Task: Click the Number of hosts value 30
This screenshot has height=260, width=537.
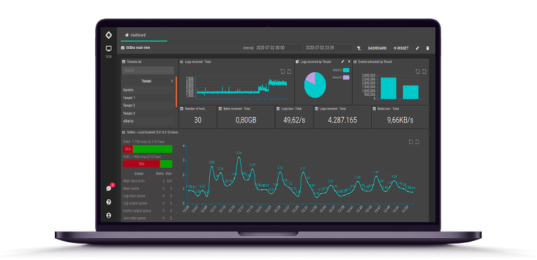Action: point(197,120)
